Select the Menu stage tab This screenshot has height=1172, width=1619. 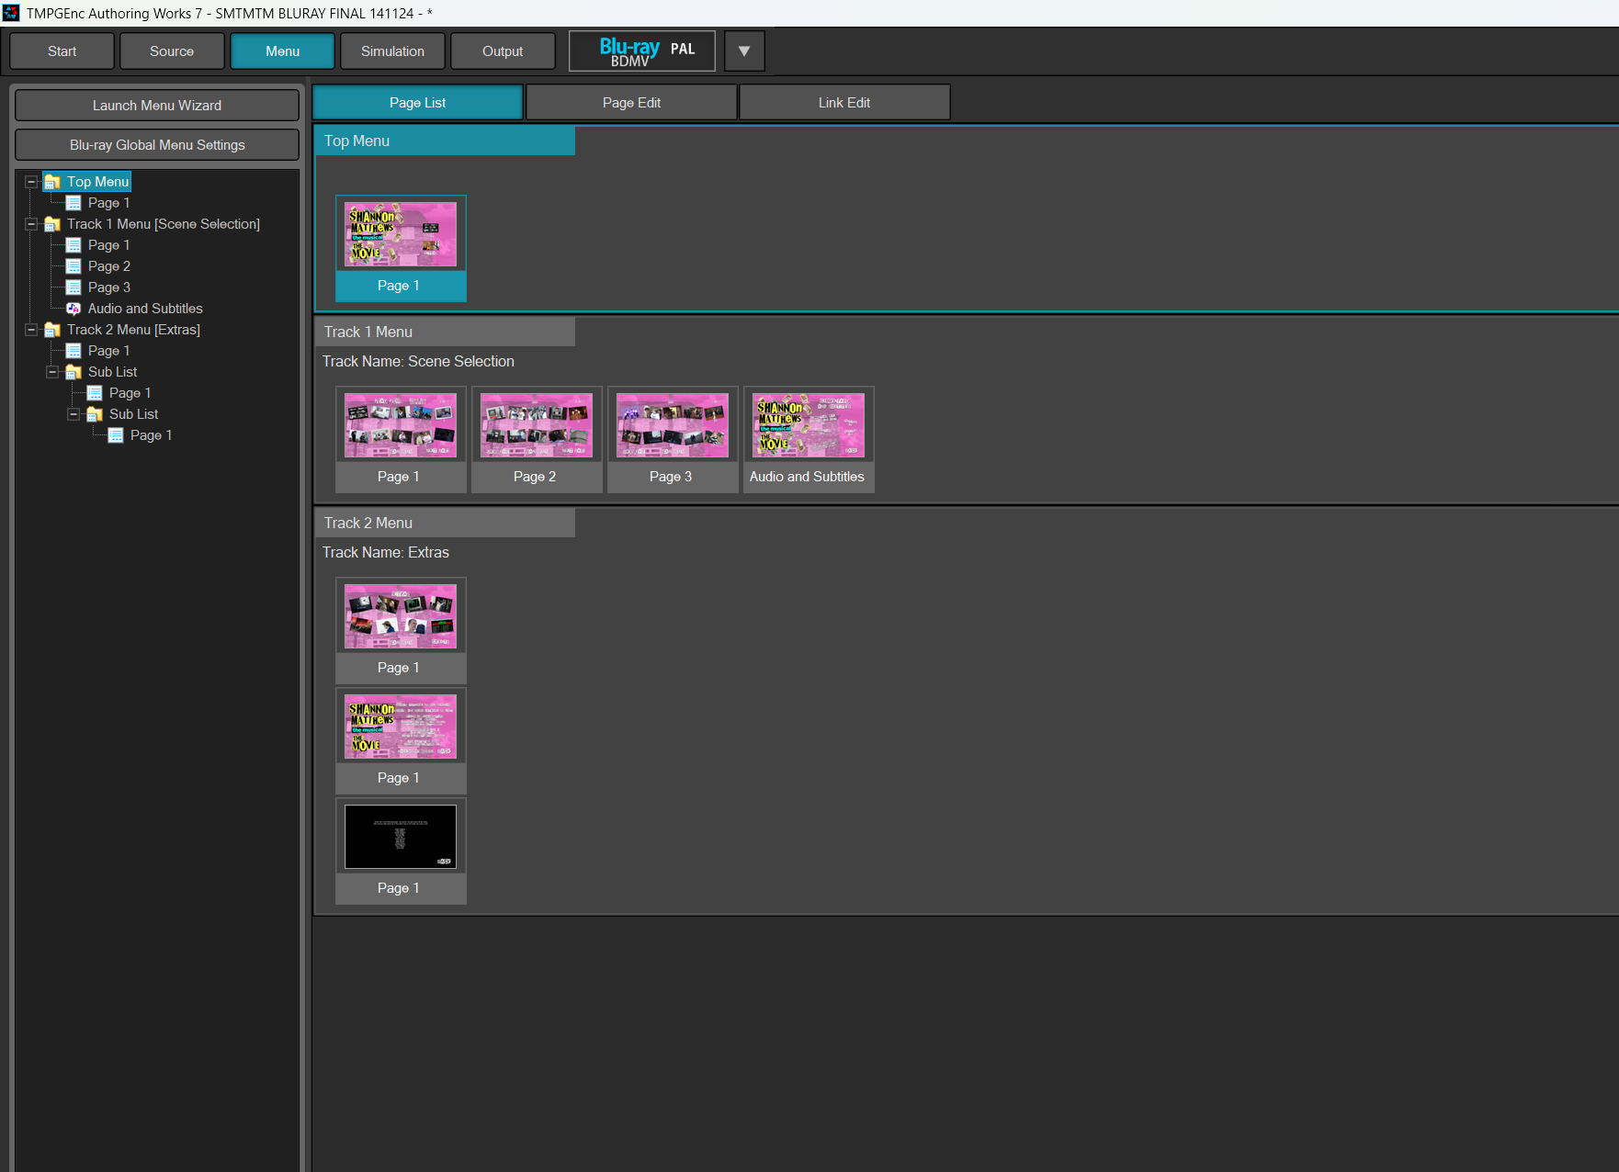coord(282,51)
